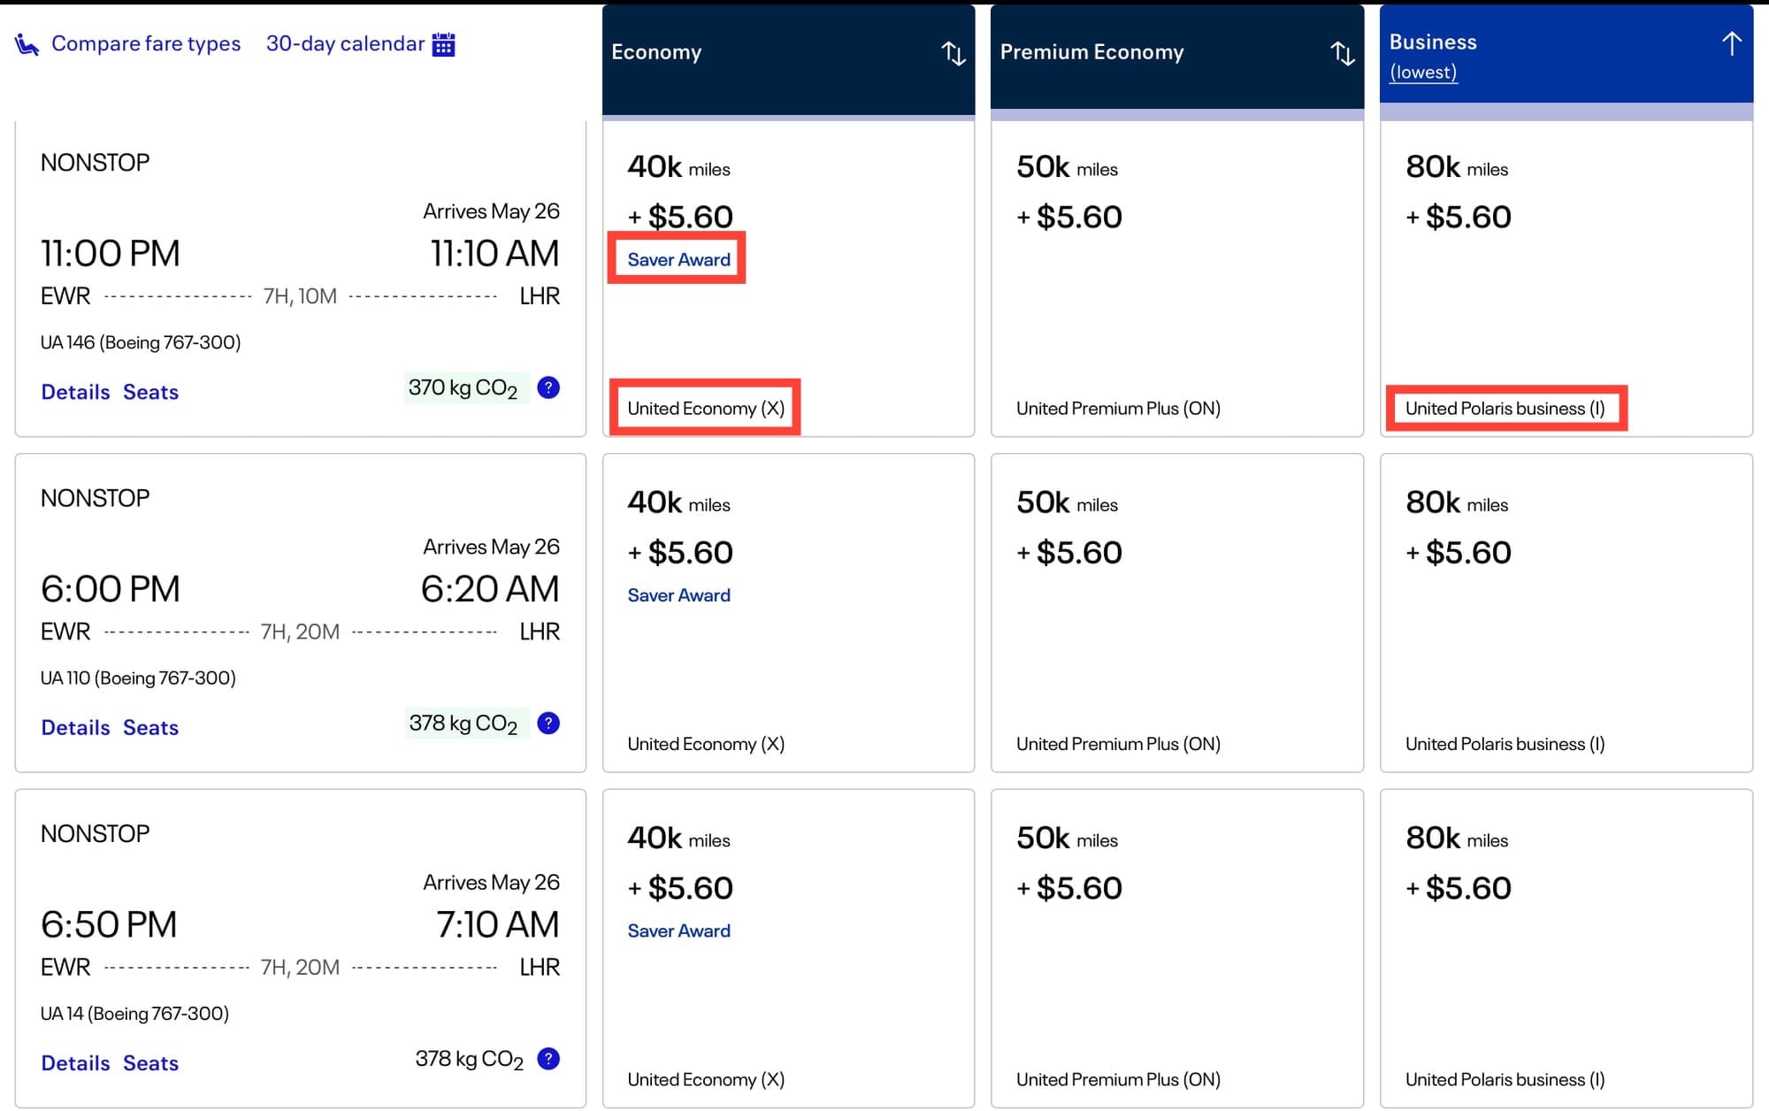Click the (lowest) link under Business

pos(1423,73)
